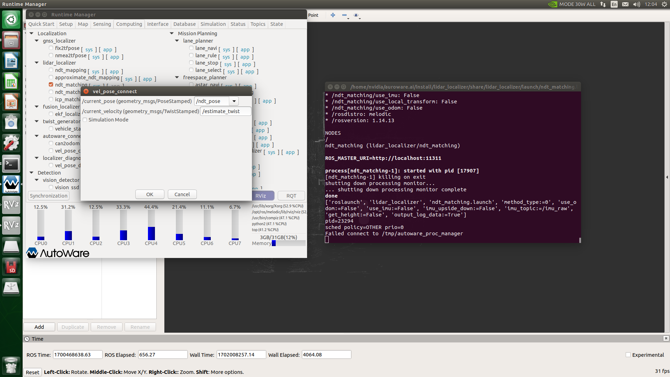670x377 pixels.
Task: Collapse lane_planner tree node
Action: pos(177,41)
